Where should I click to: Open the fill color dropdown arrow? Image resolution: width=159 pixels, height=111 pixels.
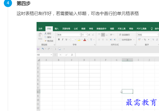coord(82,40)
